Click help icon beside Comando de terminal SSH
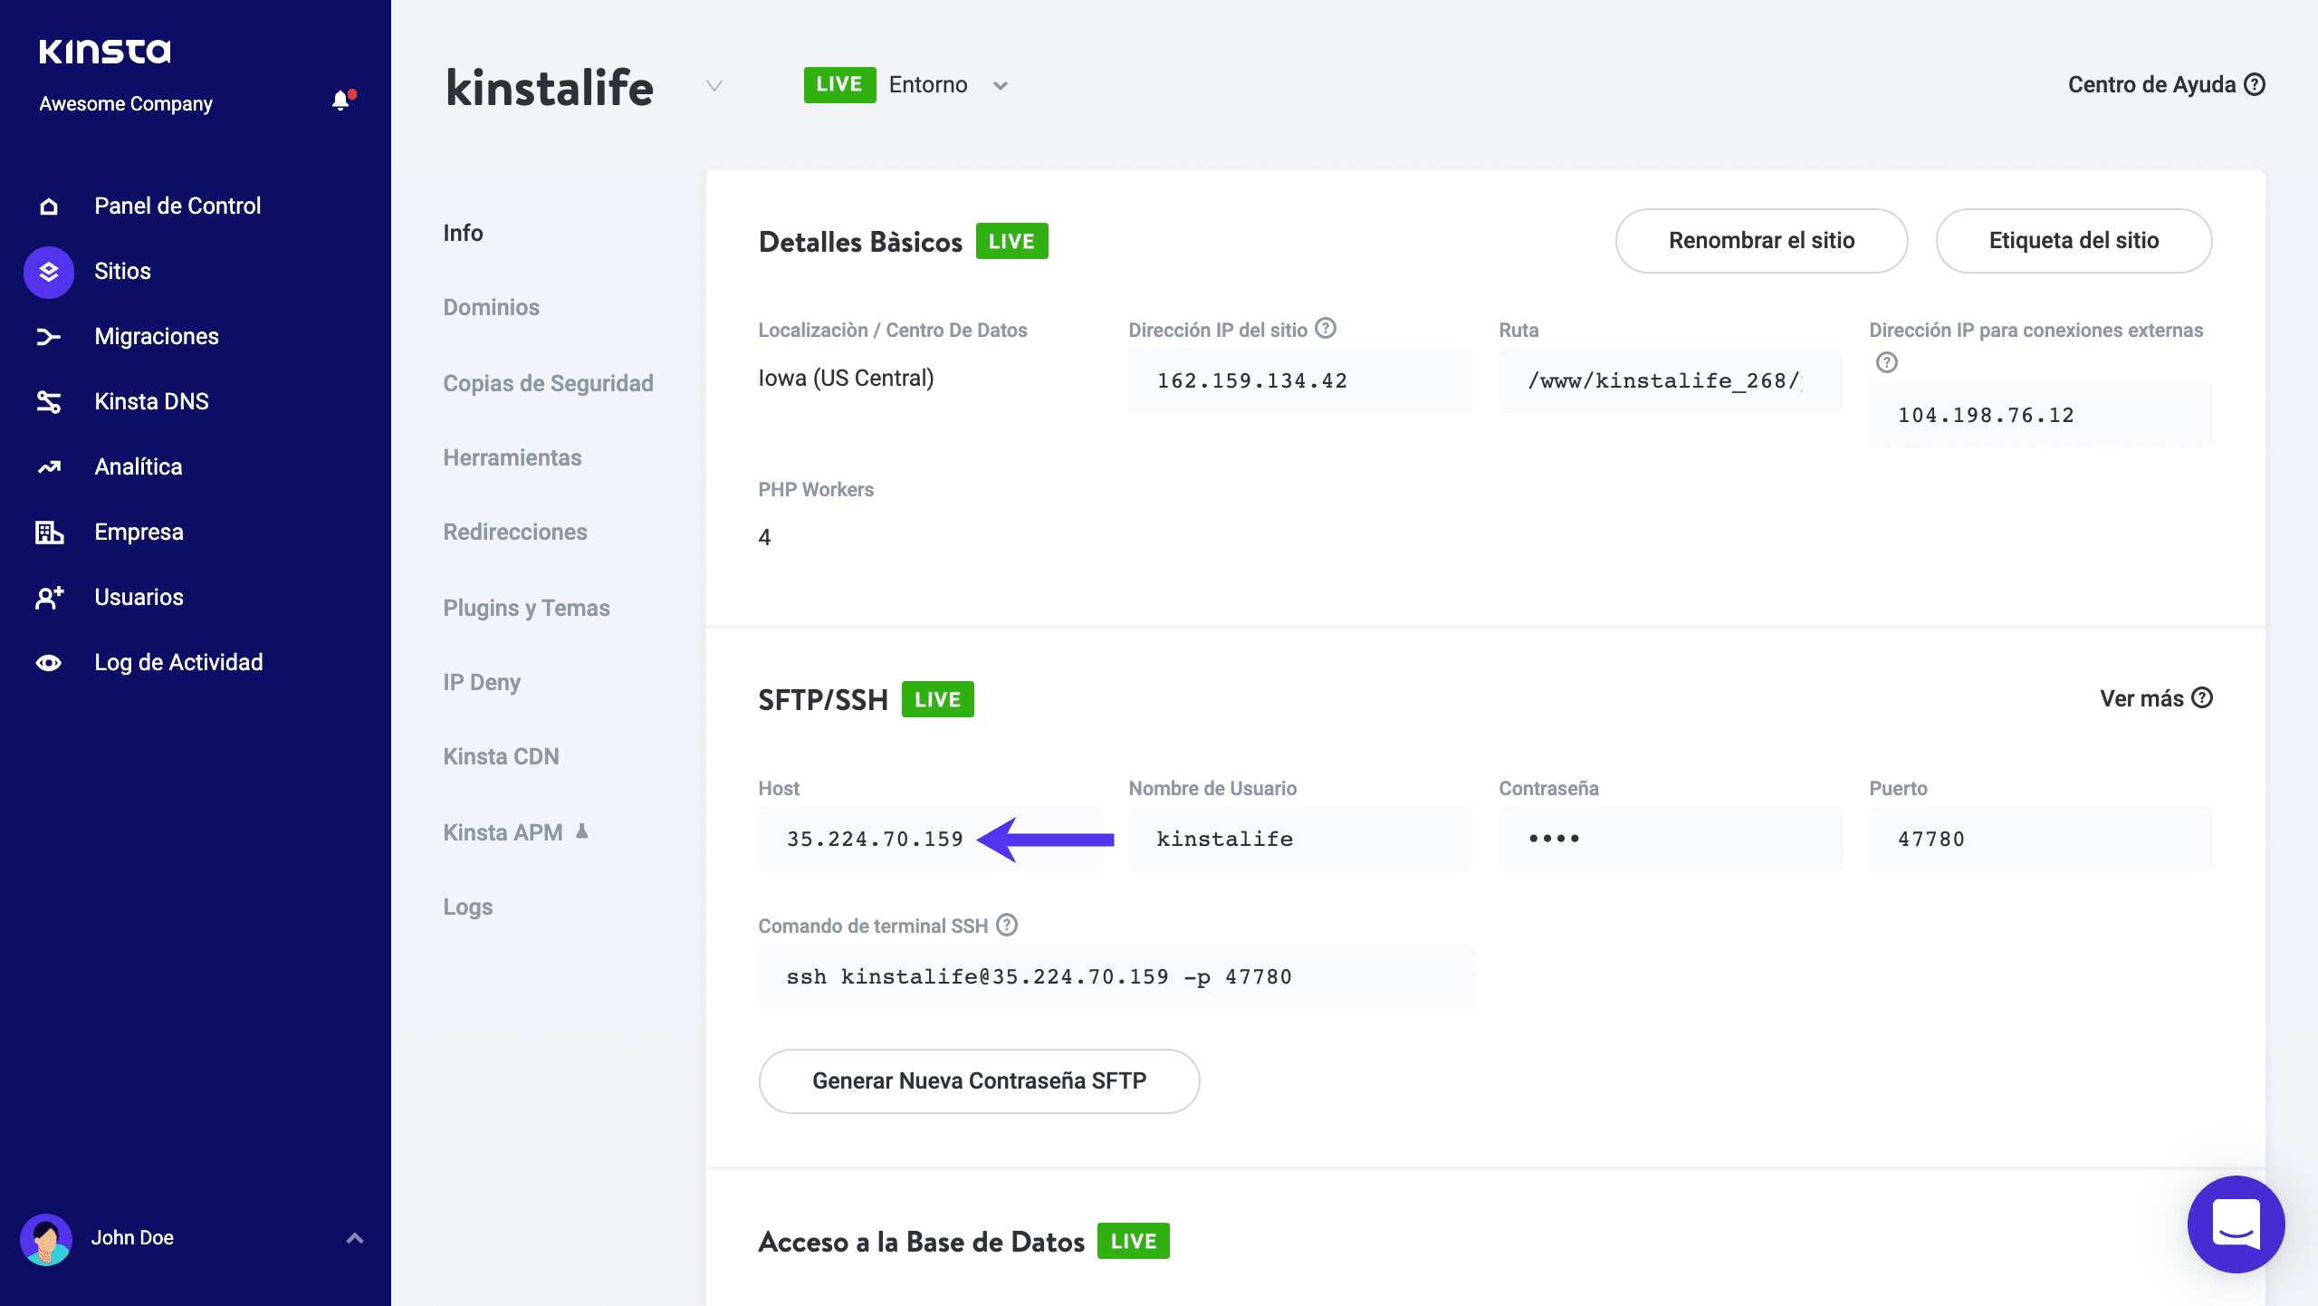The width and height of the screenshot is (2318, 1306). coord(1007,925)
